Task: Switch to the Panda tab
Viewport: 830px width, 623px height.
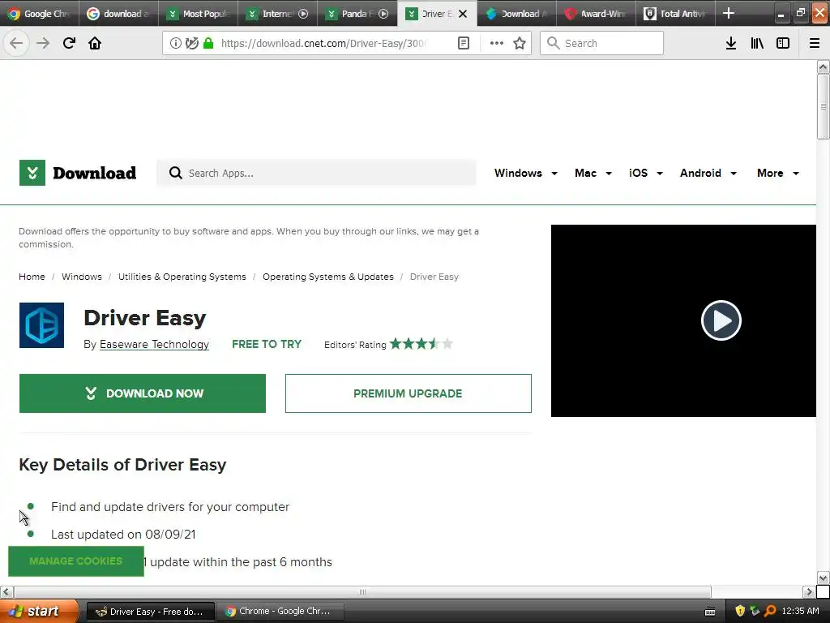Action: tap(357, 14)
